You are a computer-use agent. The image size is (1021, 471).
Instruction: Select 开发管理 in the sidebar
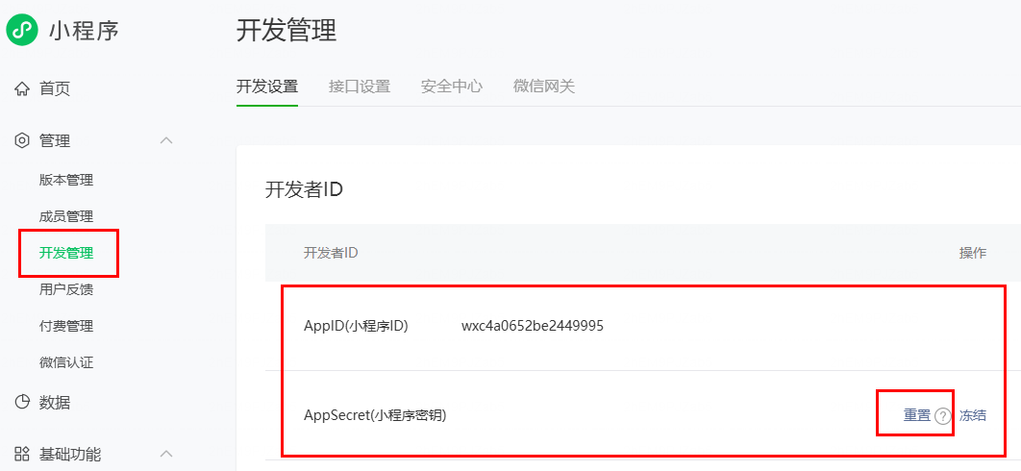pos(66,253)
